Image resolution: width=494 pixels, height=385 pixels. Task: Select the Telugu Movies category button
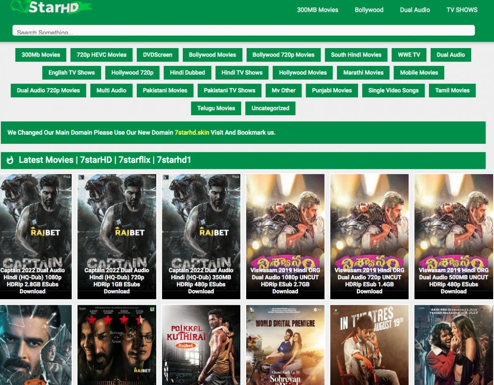coord(216,108)
